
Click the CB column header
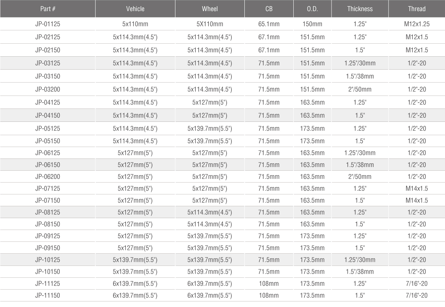[269, 9]
